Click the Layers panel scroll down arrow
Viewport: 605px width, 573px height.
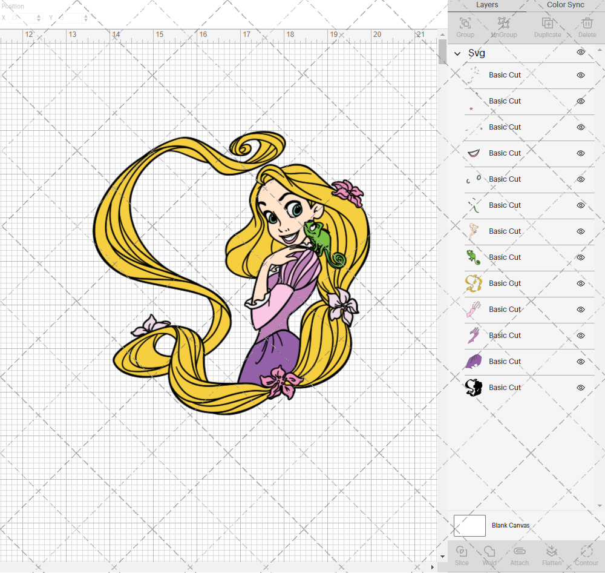[x=600, y=506]
